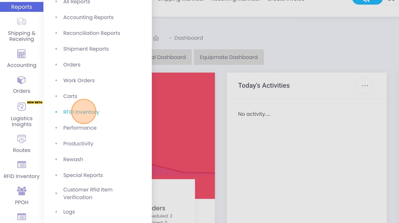Open Logistics Insights gauge icon
The height and width of the screenshot is (223, 399).
[x=21, y=107]
